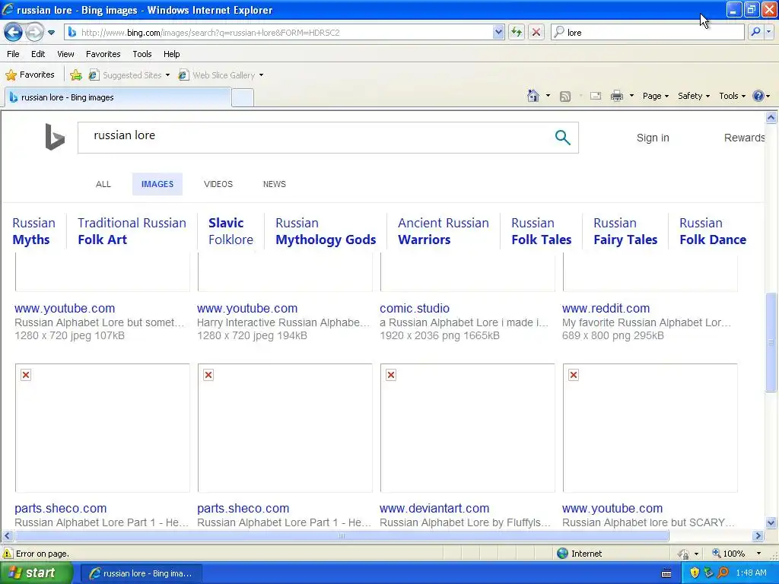Screen dimensions: 779x584
Task: Click the Home icon in command bar
Action: coord(533,96)
